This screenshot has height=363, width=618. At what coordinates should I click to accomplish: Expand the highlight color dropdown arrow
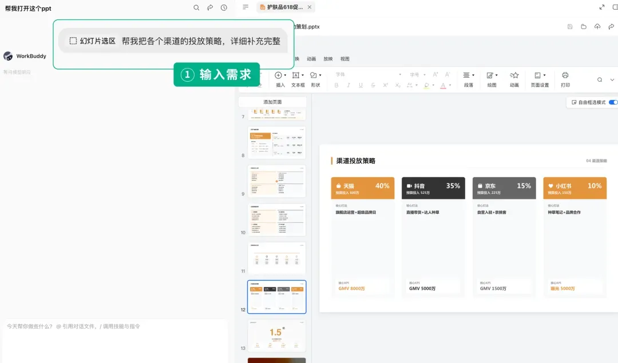click(x=433, y=85)
